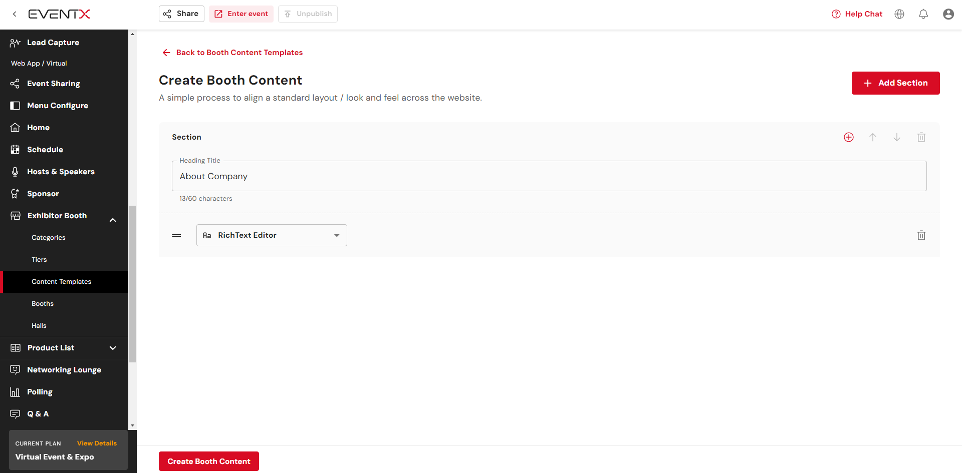Move section up with the up arrow
The width and height of the screenshot is (962, 473).
(873, 137)
